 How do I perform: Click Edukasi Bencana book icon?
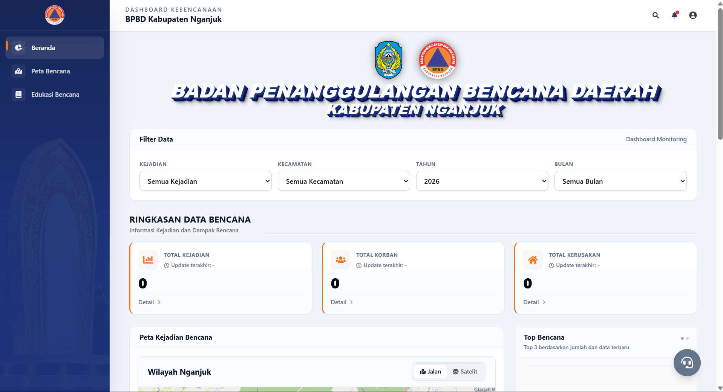pyautogui.click(x=18, y=95)
